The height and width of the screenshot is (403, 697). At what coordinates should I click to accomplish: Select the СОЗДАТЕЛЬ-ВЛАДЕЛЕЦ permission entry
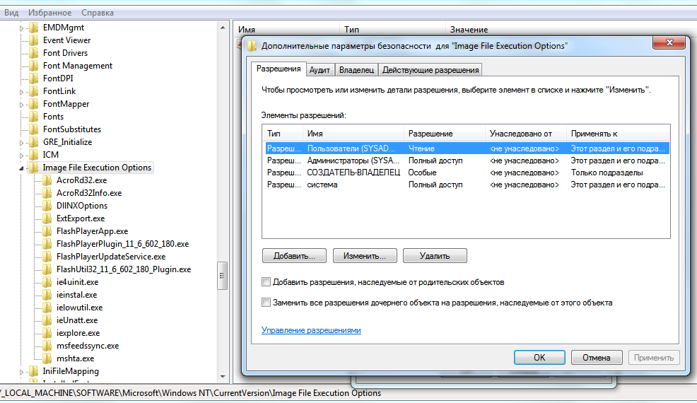[x=467, y=173]
